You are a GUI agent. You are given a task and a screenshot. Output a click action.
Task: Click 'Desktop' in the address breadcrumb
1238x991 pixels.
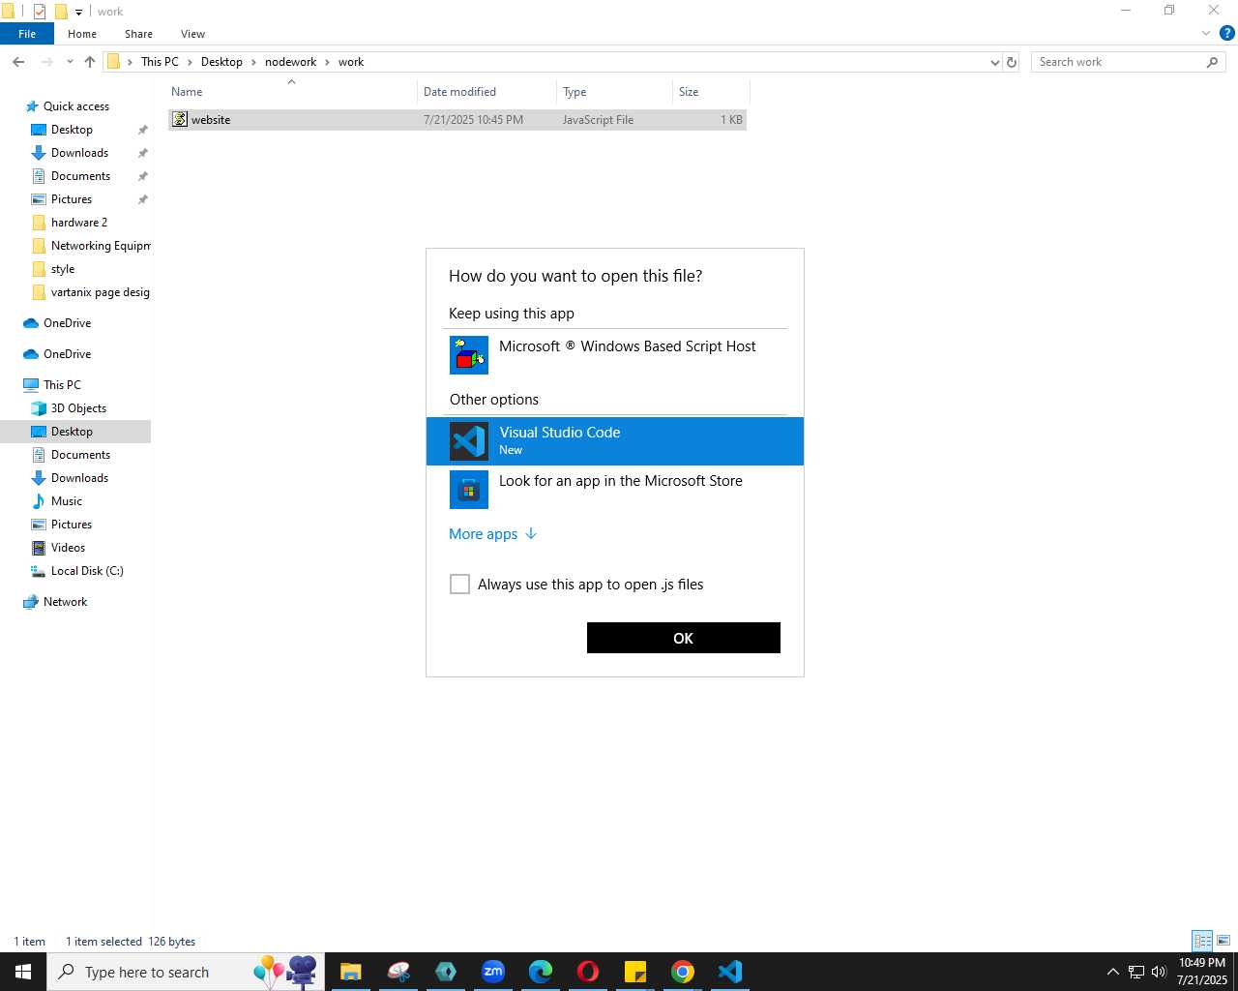click(x=221, y=62)
